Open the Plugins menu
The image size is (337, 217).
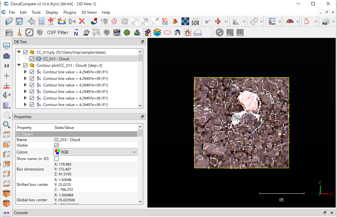click(x=70, y=12)
